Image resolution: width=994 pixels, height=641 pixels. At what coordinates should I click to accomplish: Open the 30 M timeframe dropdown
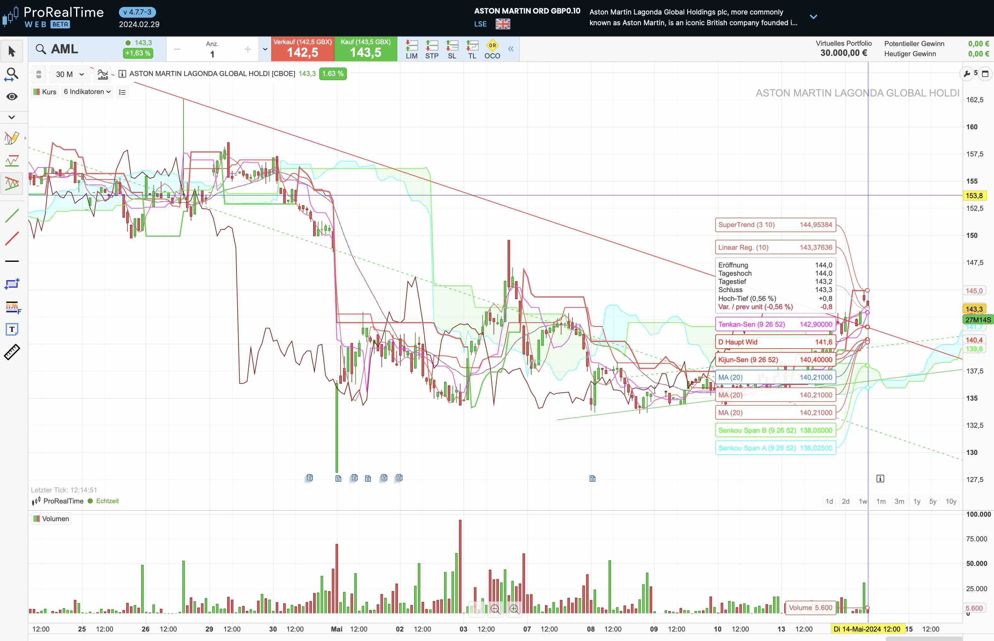coord(69,74)
